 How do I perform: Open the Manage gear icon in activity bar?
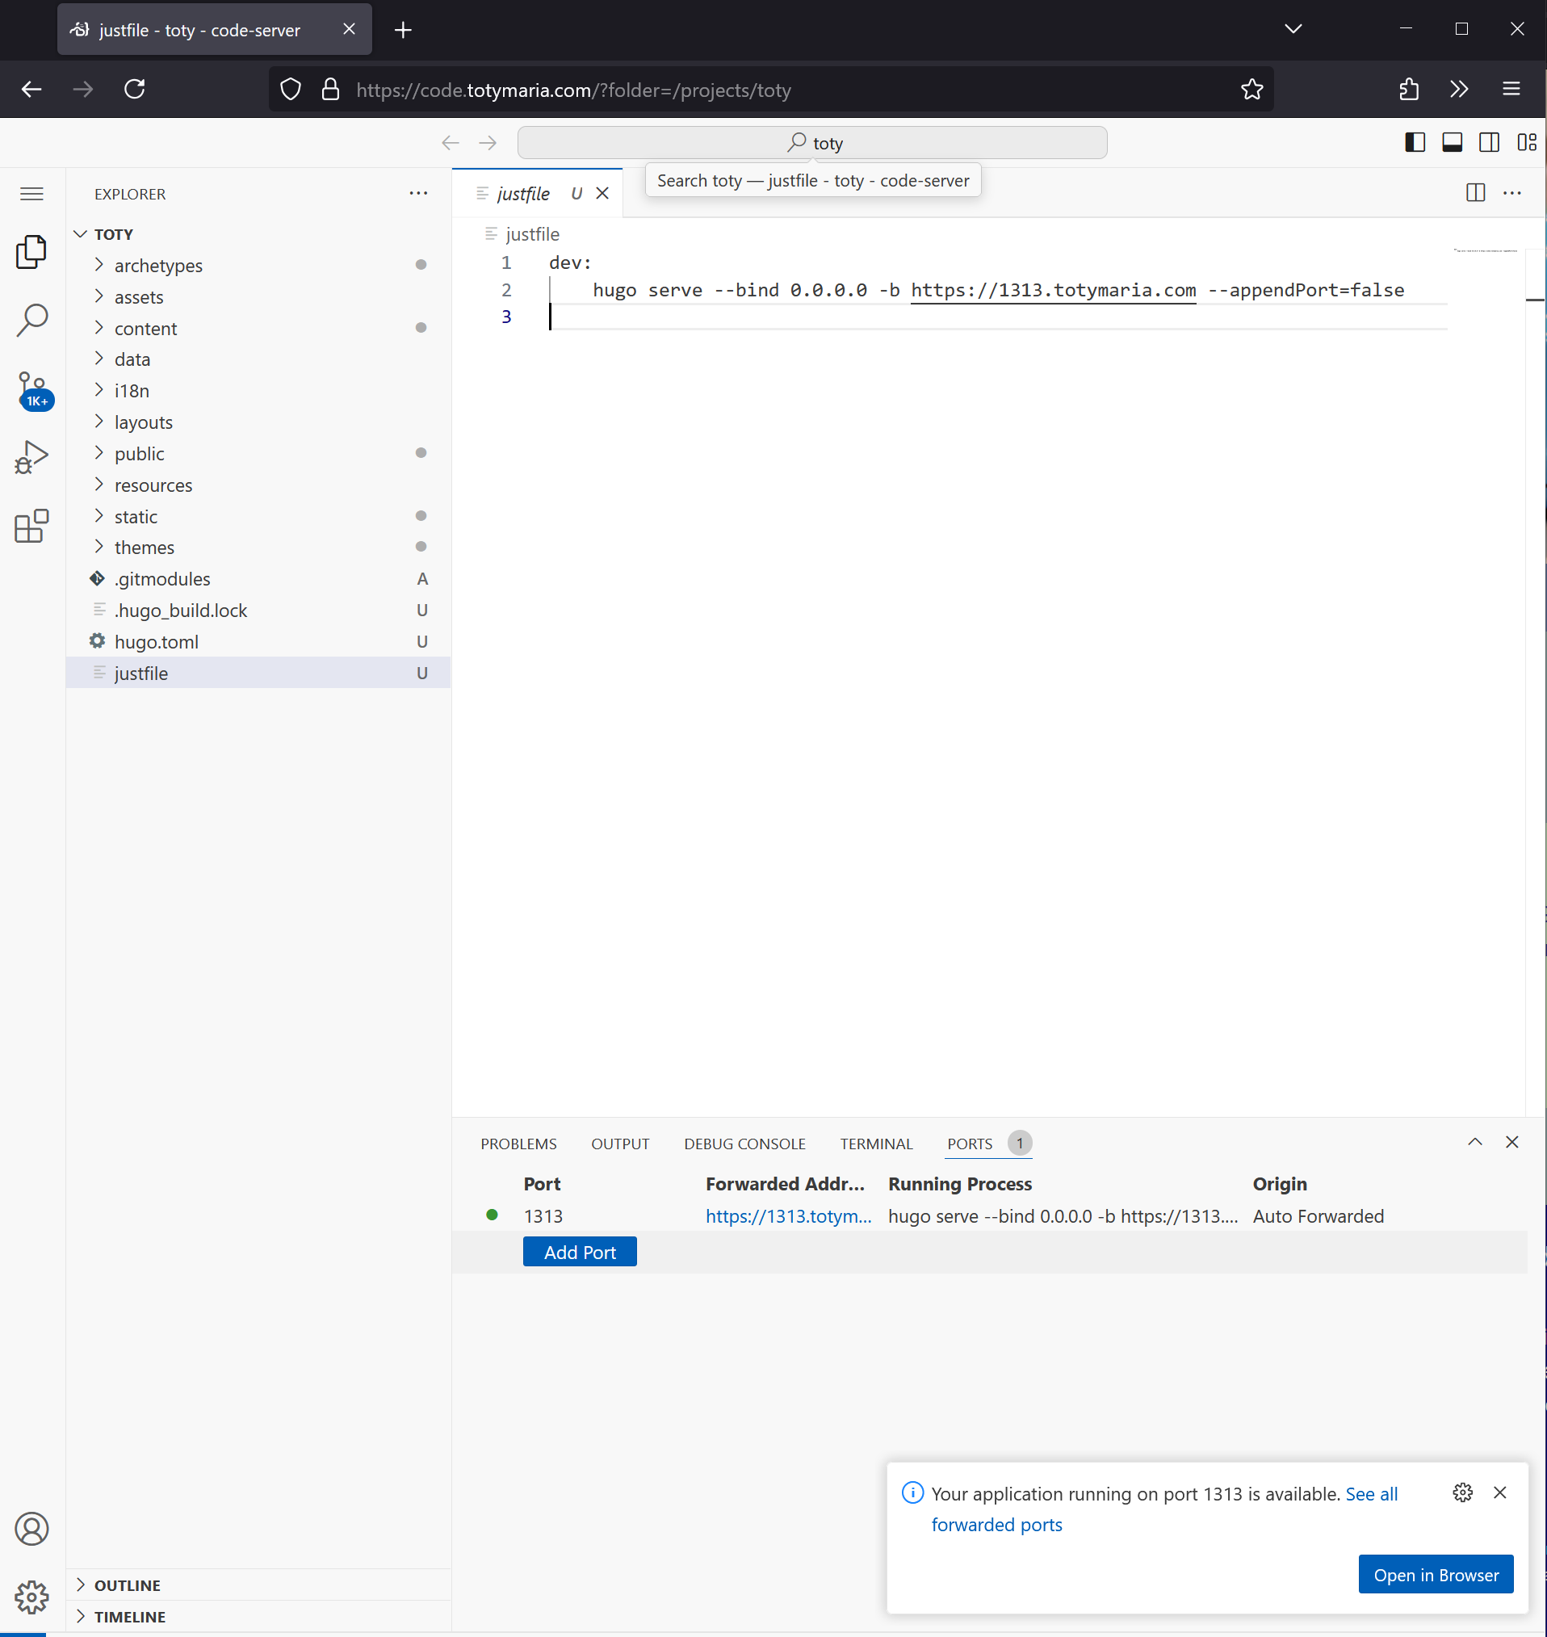pos(31,1597)
